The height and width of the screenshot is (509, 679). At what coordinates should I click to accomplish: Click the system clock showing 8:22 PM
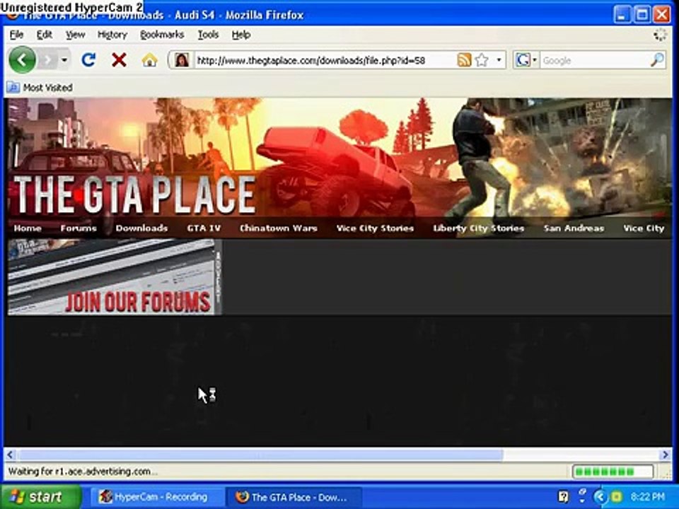(x=647, y=496)
